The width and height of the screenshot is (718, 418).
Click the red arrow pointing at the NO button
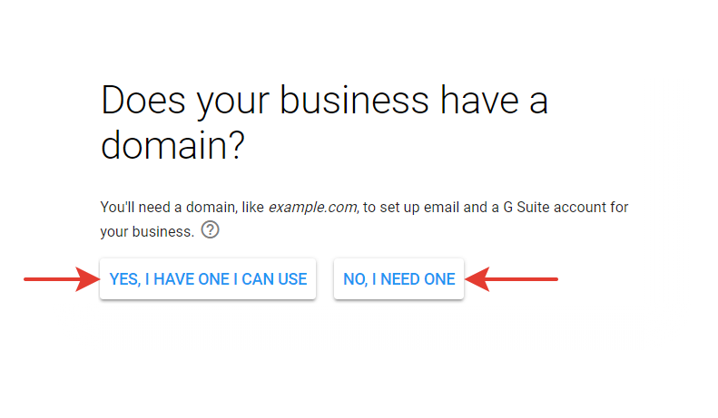[x=511, y=279]
